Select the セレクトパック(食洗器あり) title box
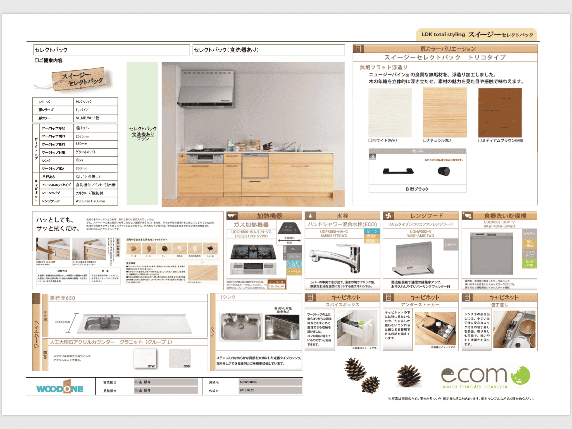The width and height of the screenshot is (572, 429). pyautogui.click(x=268, y=50)
